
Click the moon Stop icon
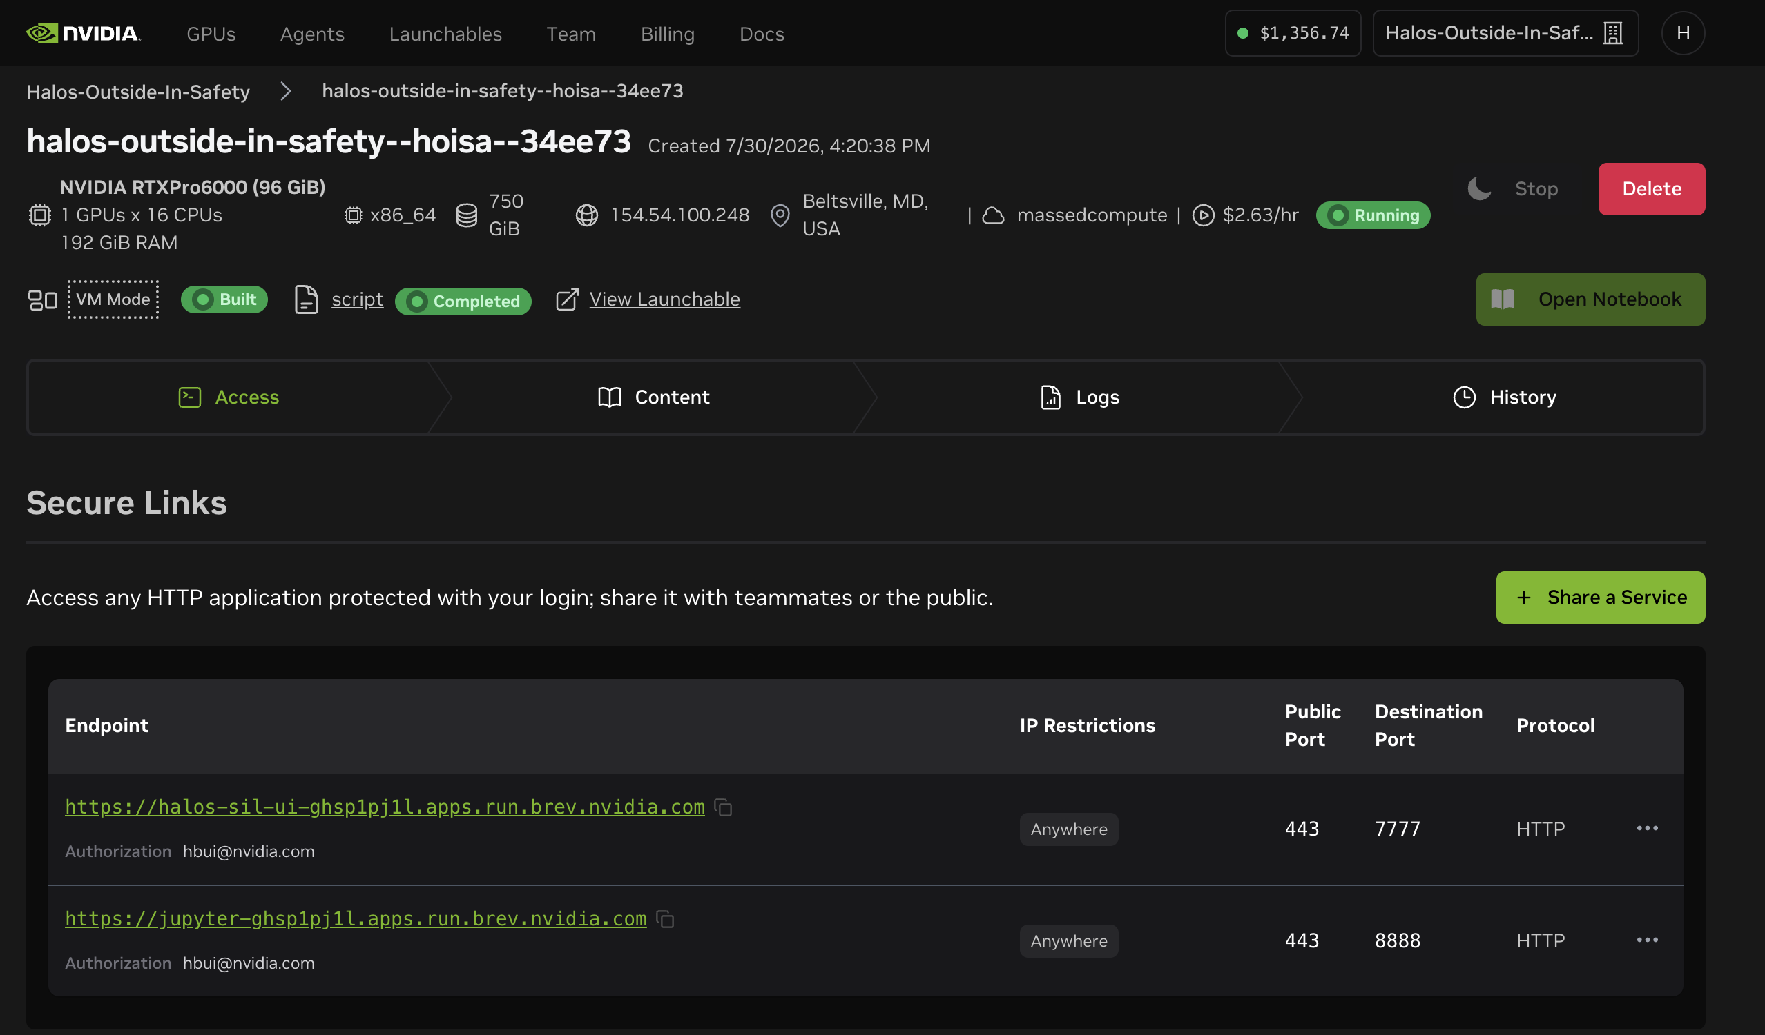(x=1479, y=188)
